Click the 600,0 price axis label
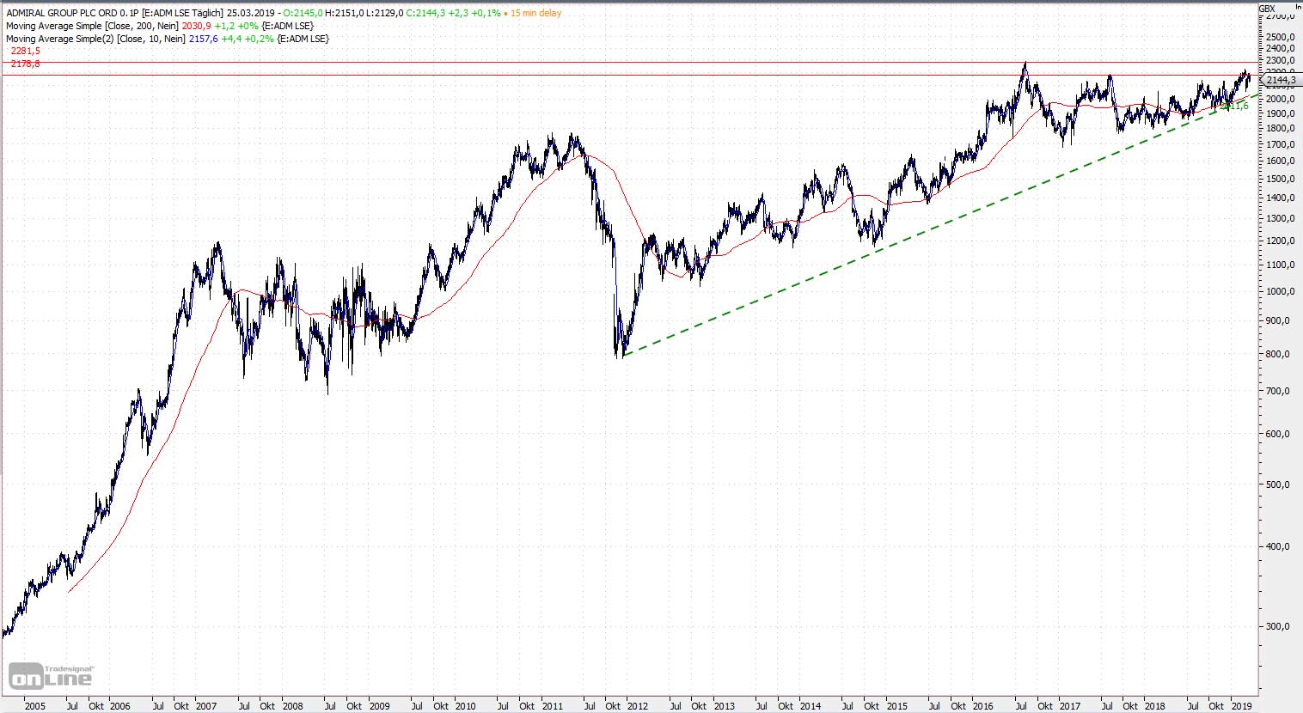Image resolution: width=1303 pixels, height=713 pixels. point(1279,434)
